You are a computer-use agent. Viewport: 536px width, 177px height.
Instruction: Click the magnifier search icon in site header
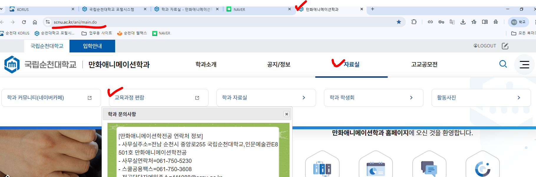503,64
